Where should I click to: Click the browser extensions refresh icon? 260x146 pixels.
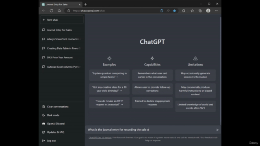coord(184,11)
